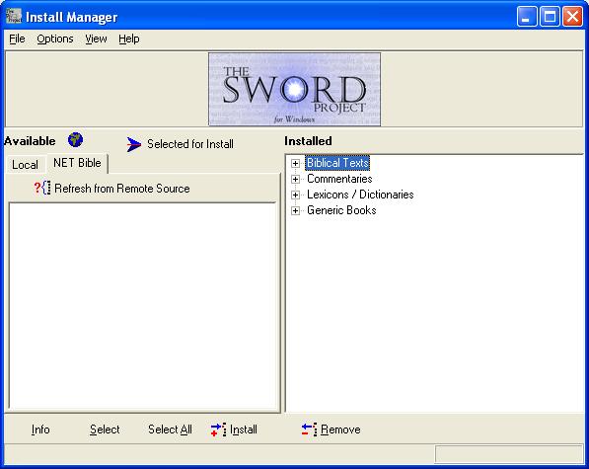Screen dimensions: 589x469
Task: Expand the Biblical Texts tree node
Action: tap(296, 163)
